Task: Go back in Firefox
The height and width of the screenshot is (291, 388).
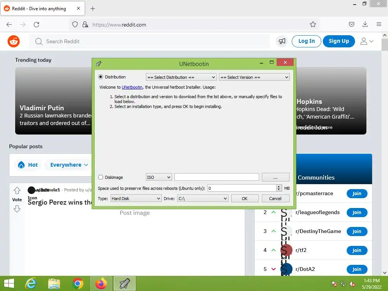Action: [x=9, y=25]
